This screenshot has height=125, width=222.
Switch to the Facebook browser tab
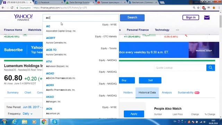pos(48,2)
